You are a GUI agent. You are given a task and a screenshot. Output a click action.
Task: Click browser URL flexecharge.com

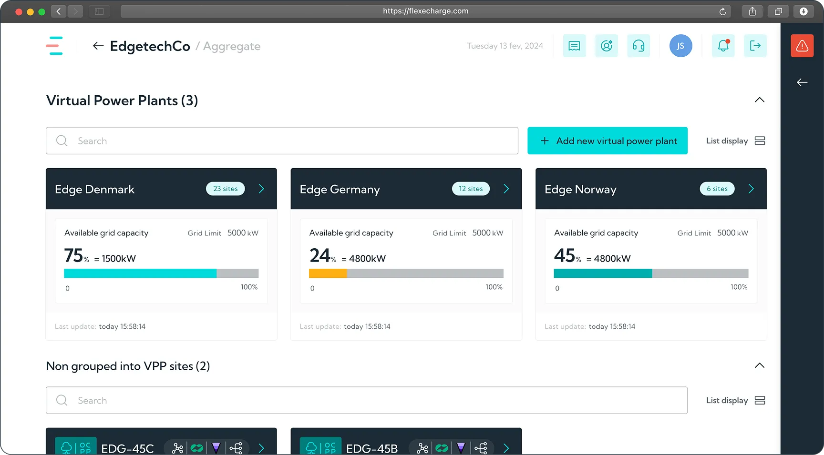tap(425, 11)
